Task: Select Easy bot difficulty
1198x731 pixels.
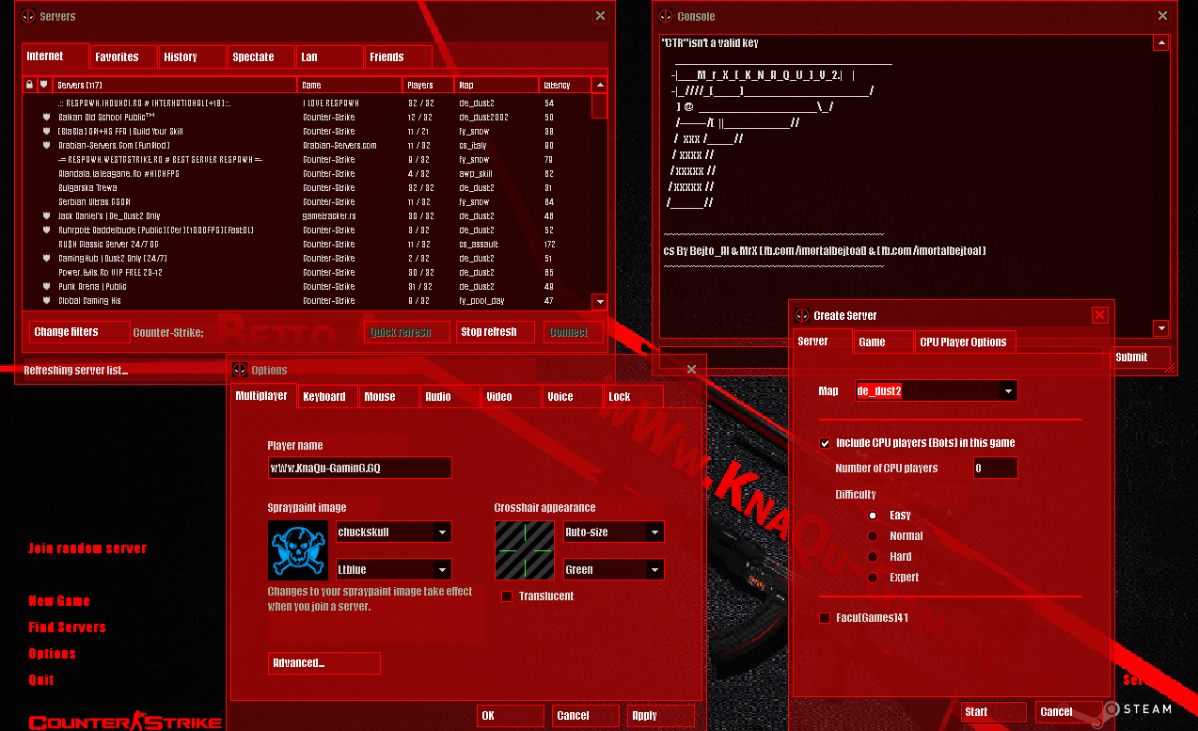Action: (x=873, y=516)
